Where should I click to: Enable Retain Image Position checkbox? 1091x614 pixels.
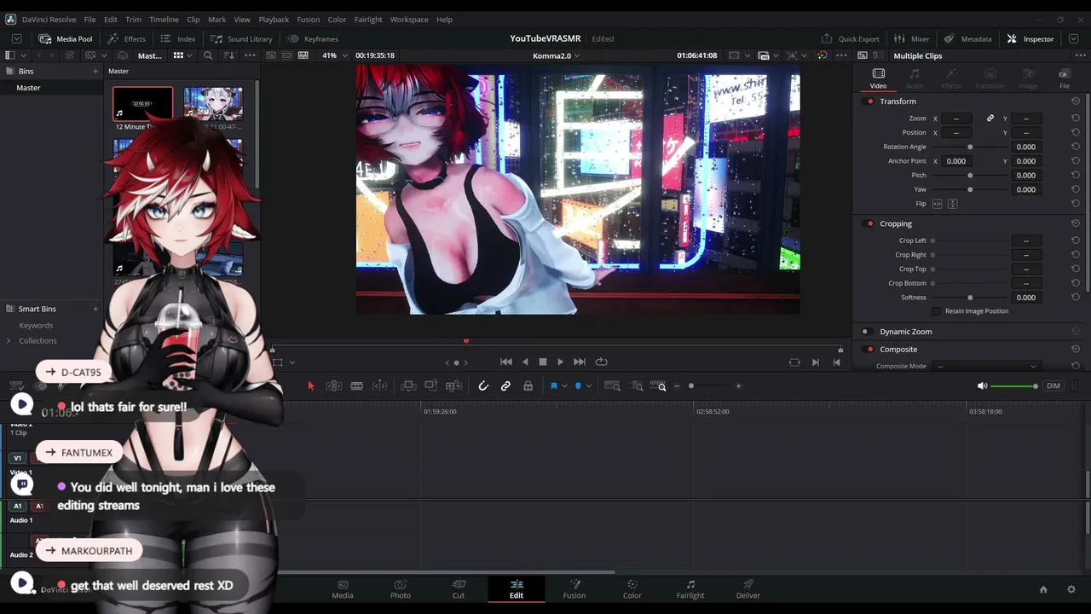(x=937, y=311)
